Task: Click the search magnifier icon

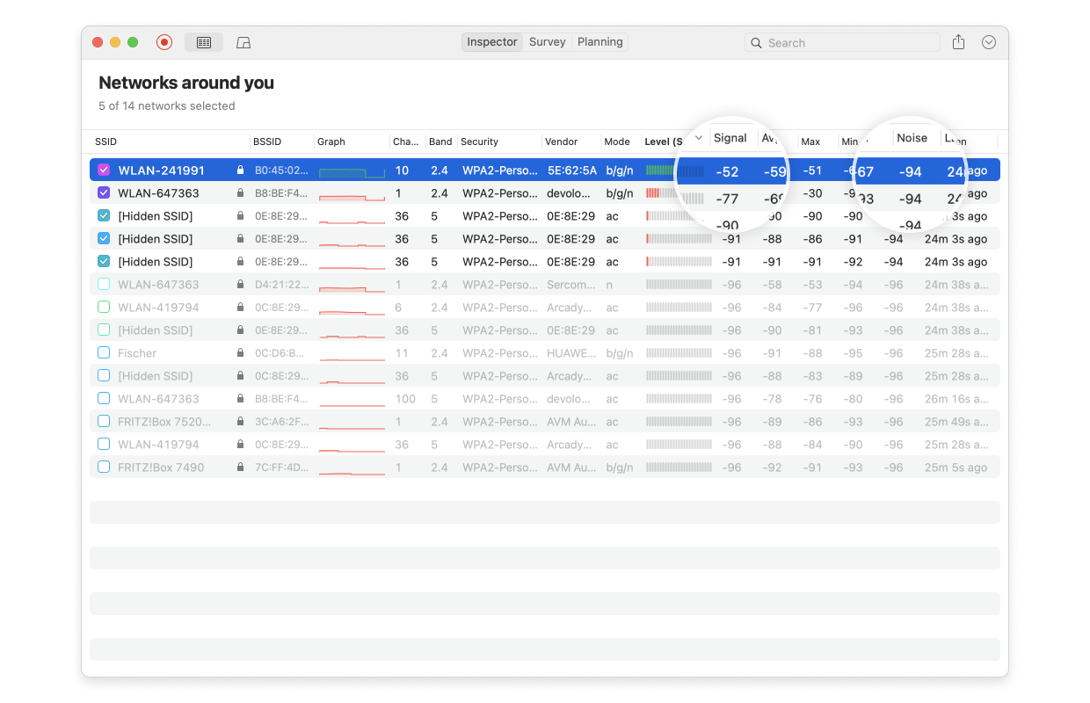Action: click(757, 42)
